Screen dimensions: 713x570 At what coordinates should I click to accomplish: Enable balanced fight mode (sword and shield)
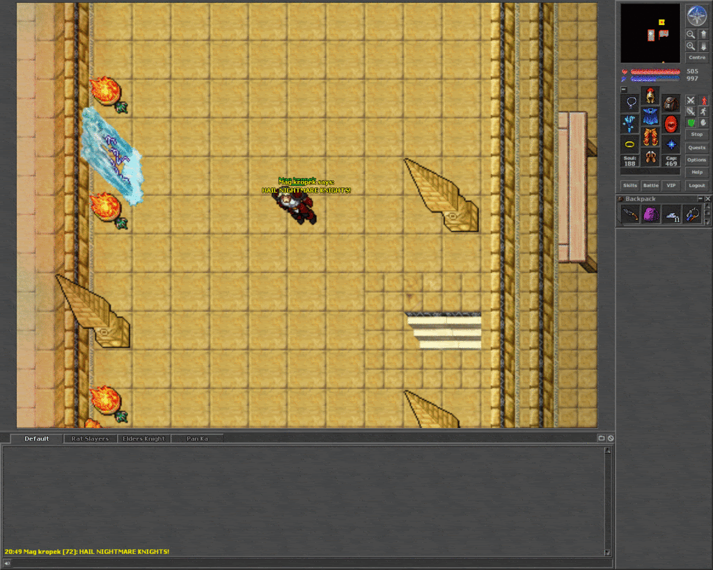691,111
